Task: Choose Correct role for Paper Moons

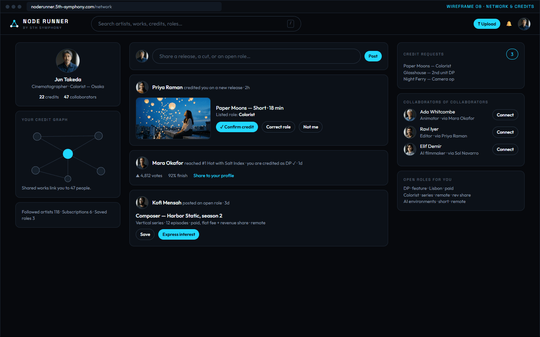Action: point(278,127)
